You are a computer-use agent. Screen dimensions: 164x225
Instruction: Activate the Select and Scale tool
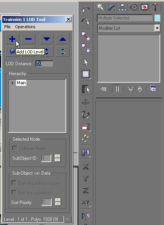86,127
